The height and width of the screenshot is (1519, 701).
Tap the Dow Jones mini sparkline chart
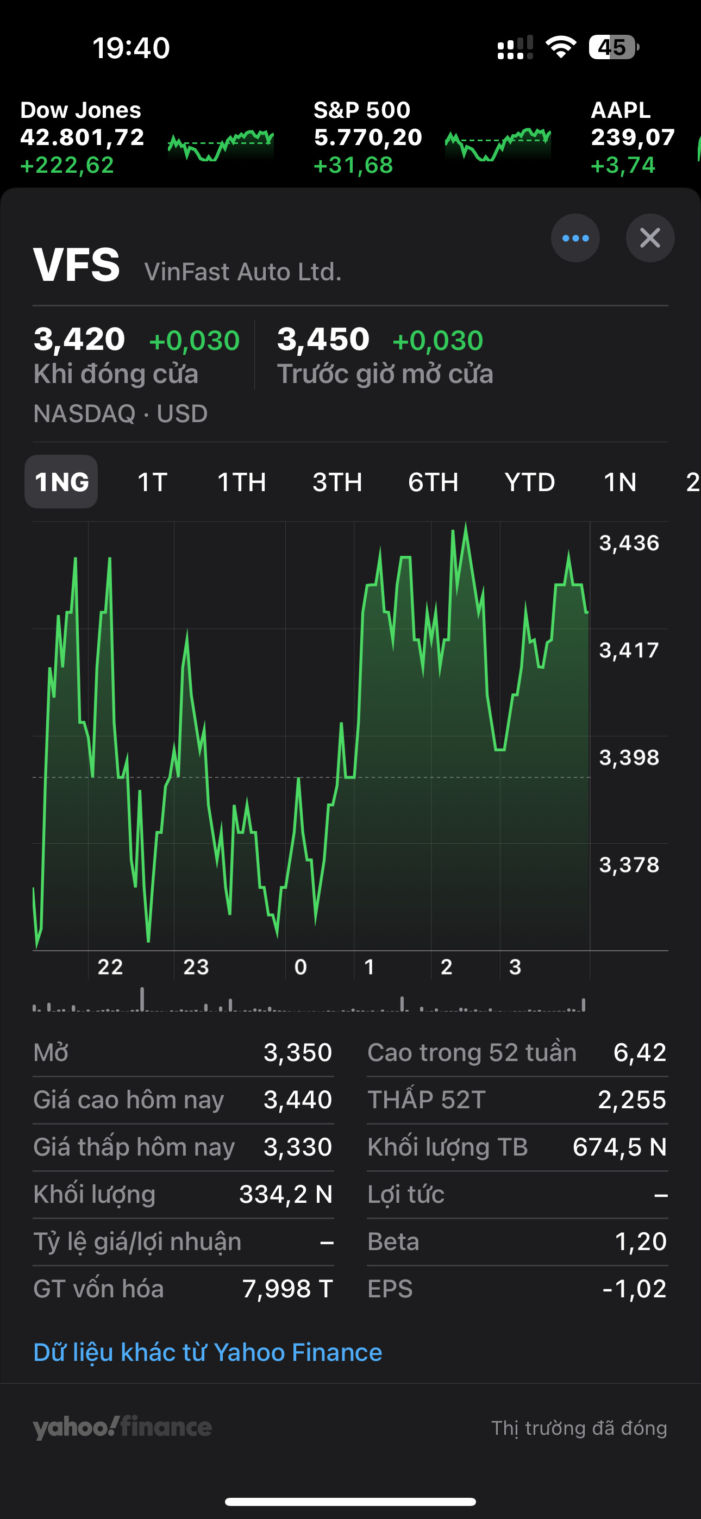tap(221, 145)
